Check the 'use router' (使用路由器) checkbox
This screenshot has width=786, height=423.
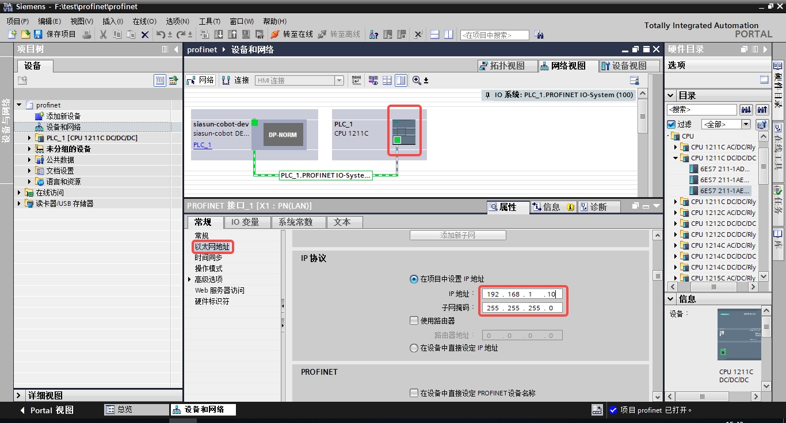point(414,321)
